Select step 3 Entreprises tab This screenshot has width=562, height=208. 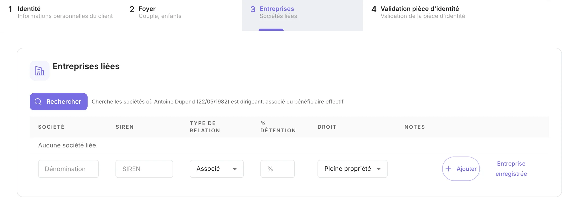[x=302, y=15]
